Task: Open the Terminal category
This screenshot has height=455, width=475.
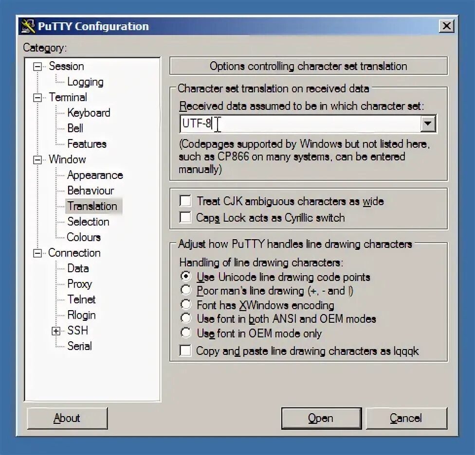Action: coord(68,97)
